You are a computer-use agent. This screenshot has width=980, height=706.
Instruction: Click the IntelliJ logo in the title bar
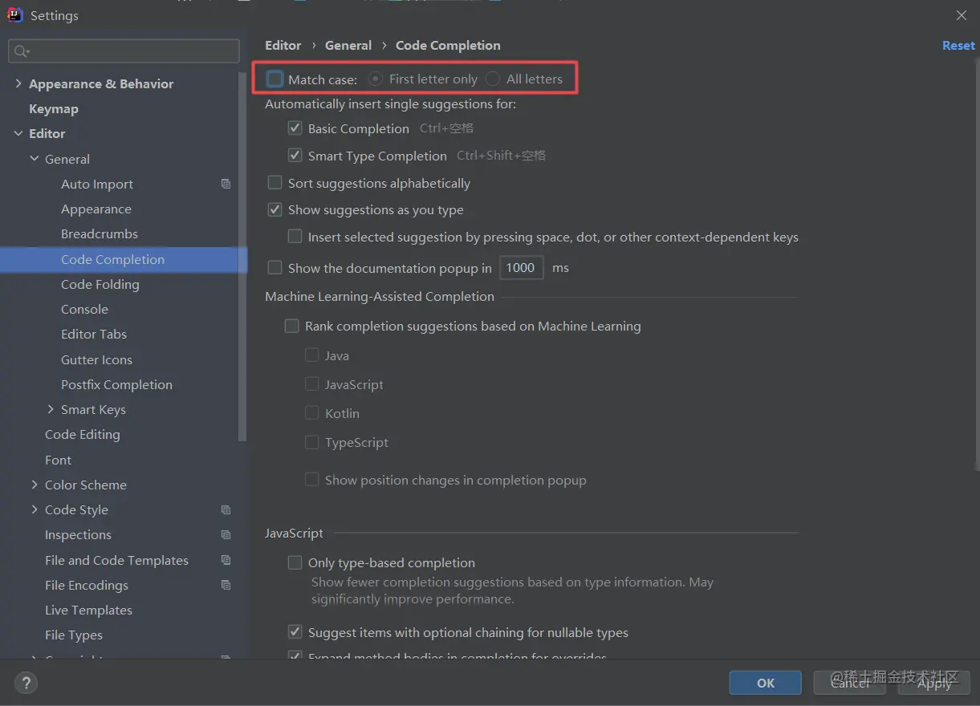(14, 15)
